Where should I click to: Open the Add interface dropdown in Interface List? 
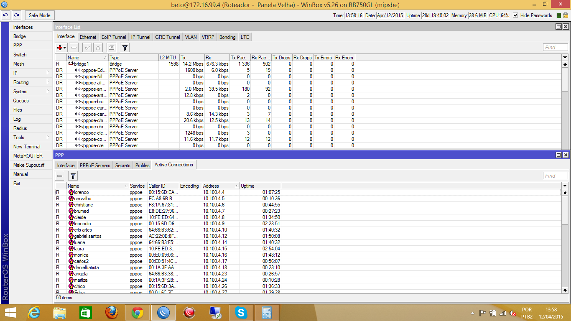62,47
